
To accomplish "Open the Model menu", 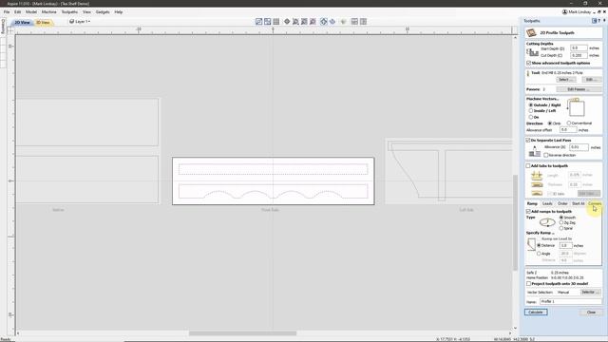I will (31, 12).
